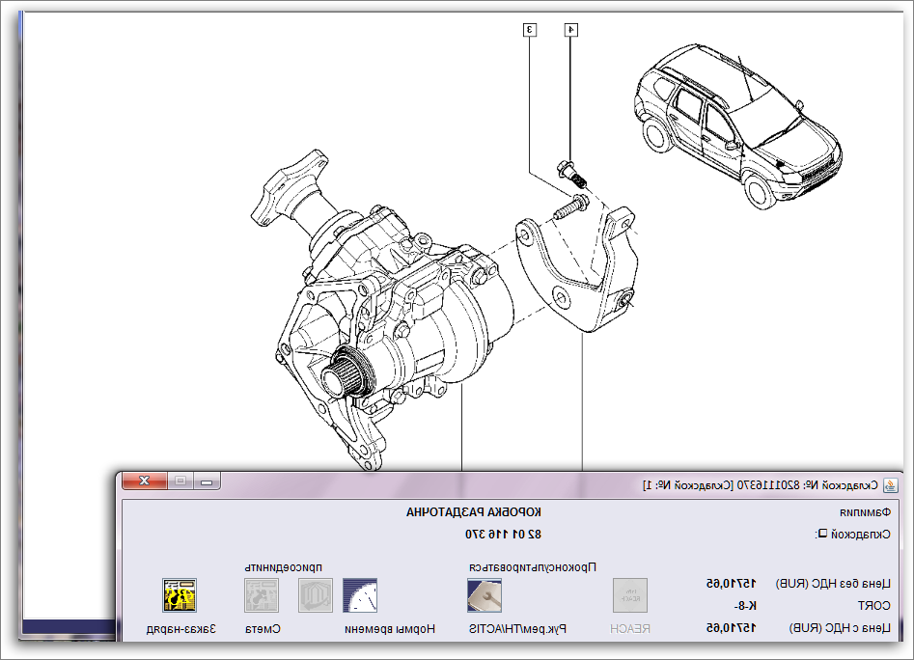Select callout number 4 on the diagram
The image size is (914, 660).
tap(571, 30)
